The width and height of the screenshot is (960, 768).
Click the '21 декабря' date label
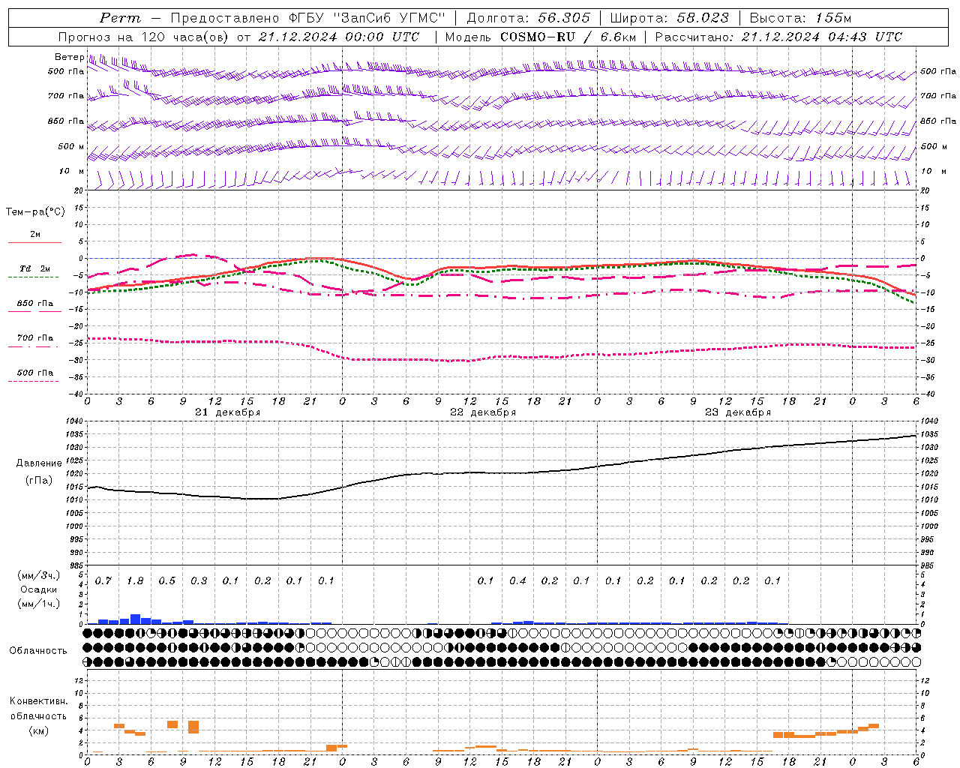228,412
